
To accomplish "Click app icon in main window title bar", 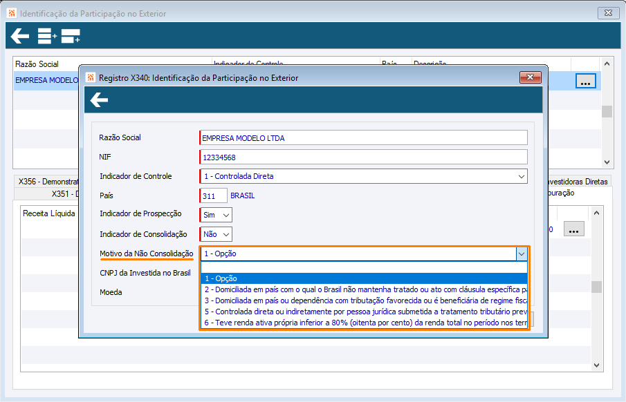I will click(x=12, y=13).
